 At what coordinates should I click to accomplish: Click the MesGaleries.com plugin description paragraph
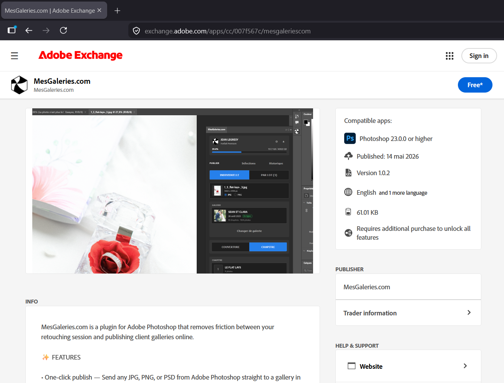(x=157, y=332)
